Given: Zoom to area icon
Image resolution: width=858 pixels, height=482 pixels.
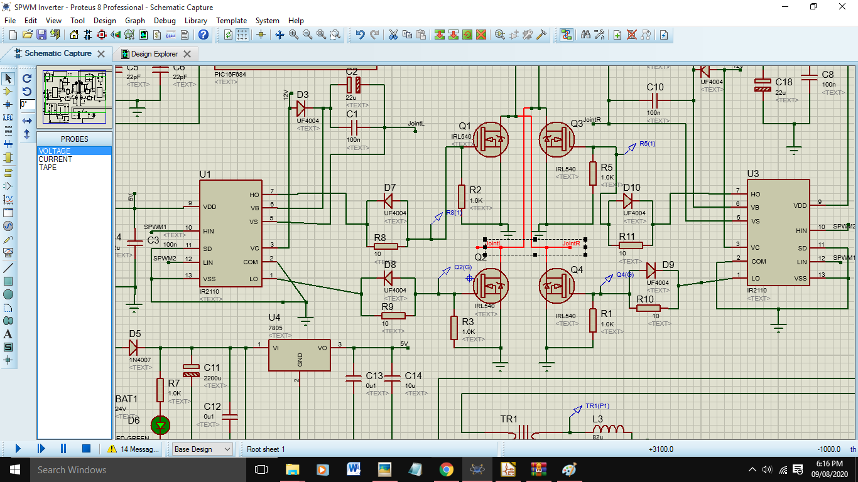Looking at the screenshot, I should click(335, 35).
